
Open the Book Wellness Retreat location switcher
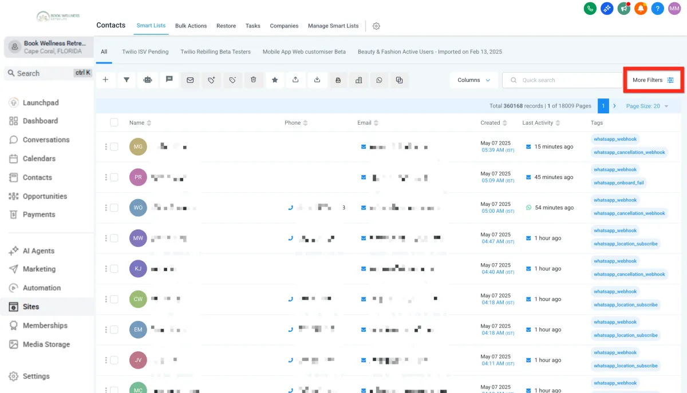pos(48,47)
